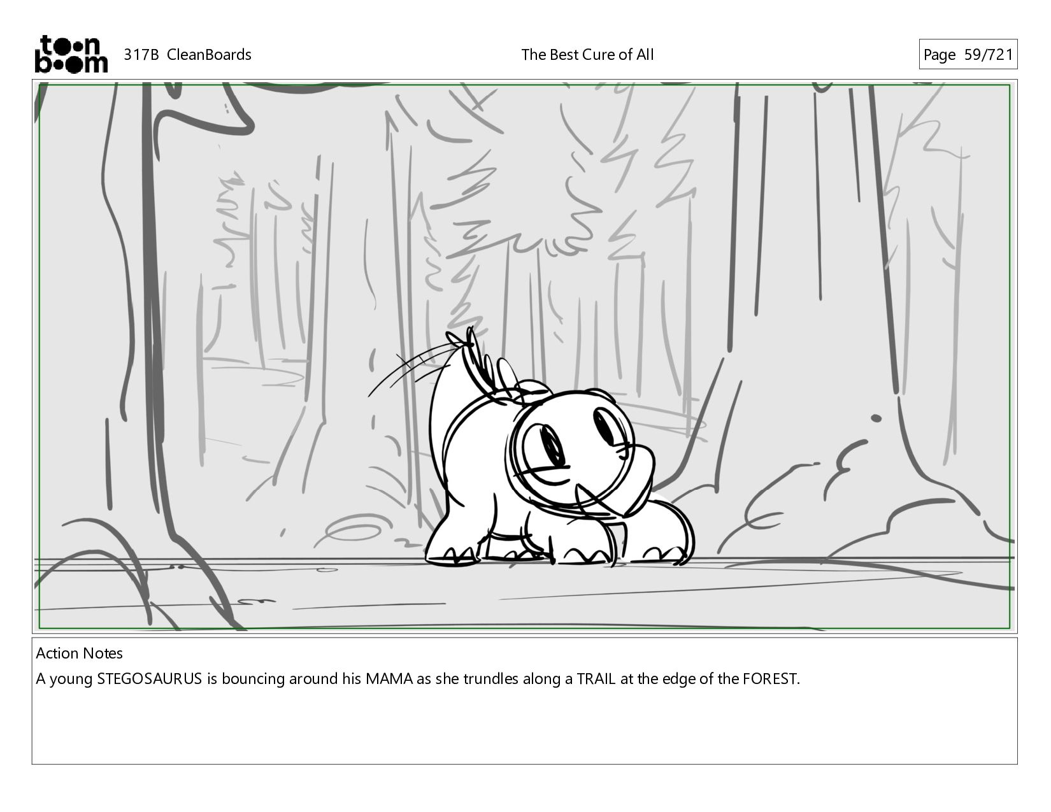The image size is (1051, 812).
Task: Click the title 'The Best Cure of All'
Action: pyautogui.click(x=587, y=55)
